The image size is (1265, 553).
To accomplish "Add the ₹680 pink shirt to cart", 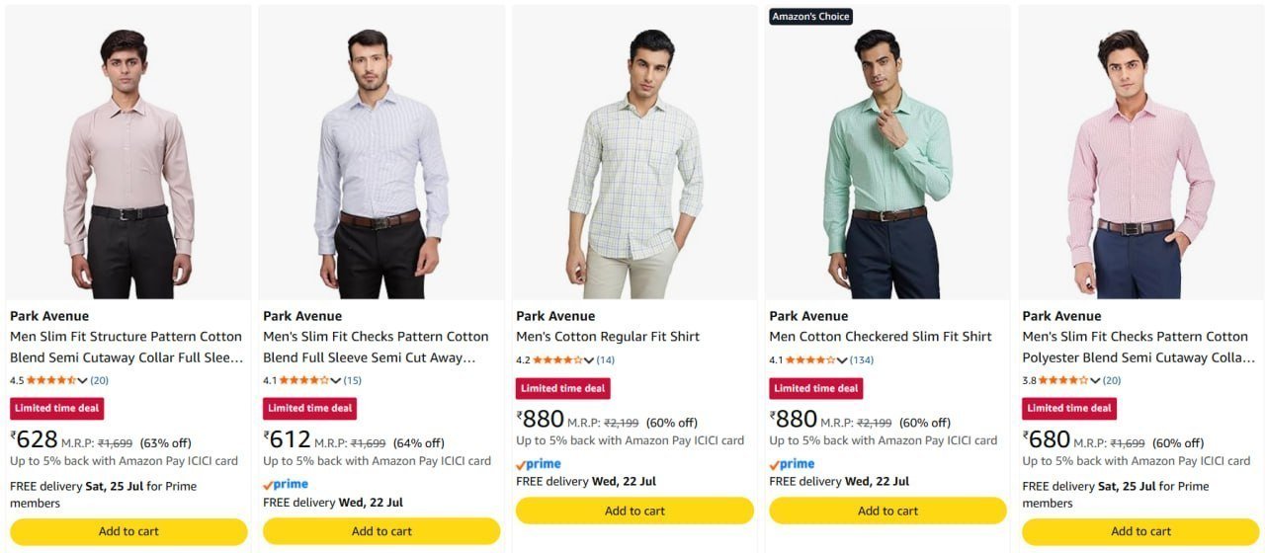I will (1140, 531).
